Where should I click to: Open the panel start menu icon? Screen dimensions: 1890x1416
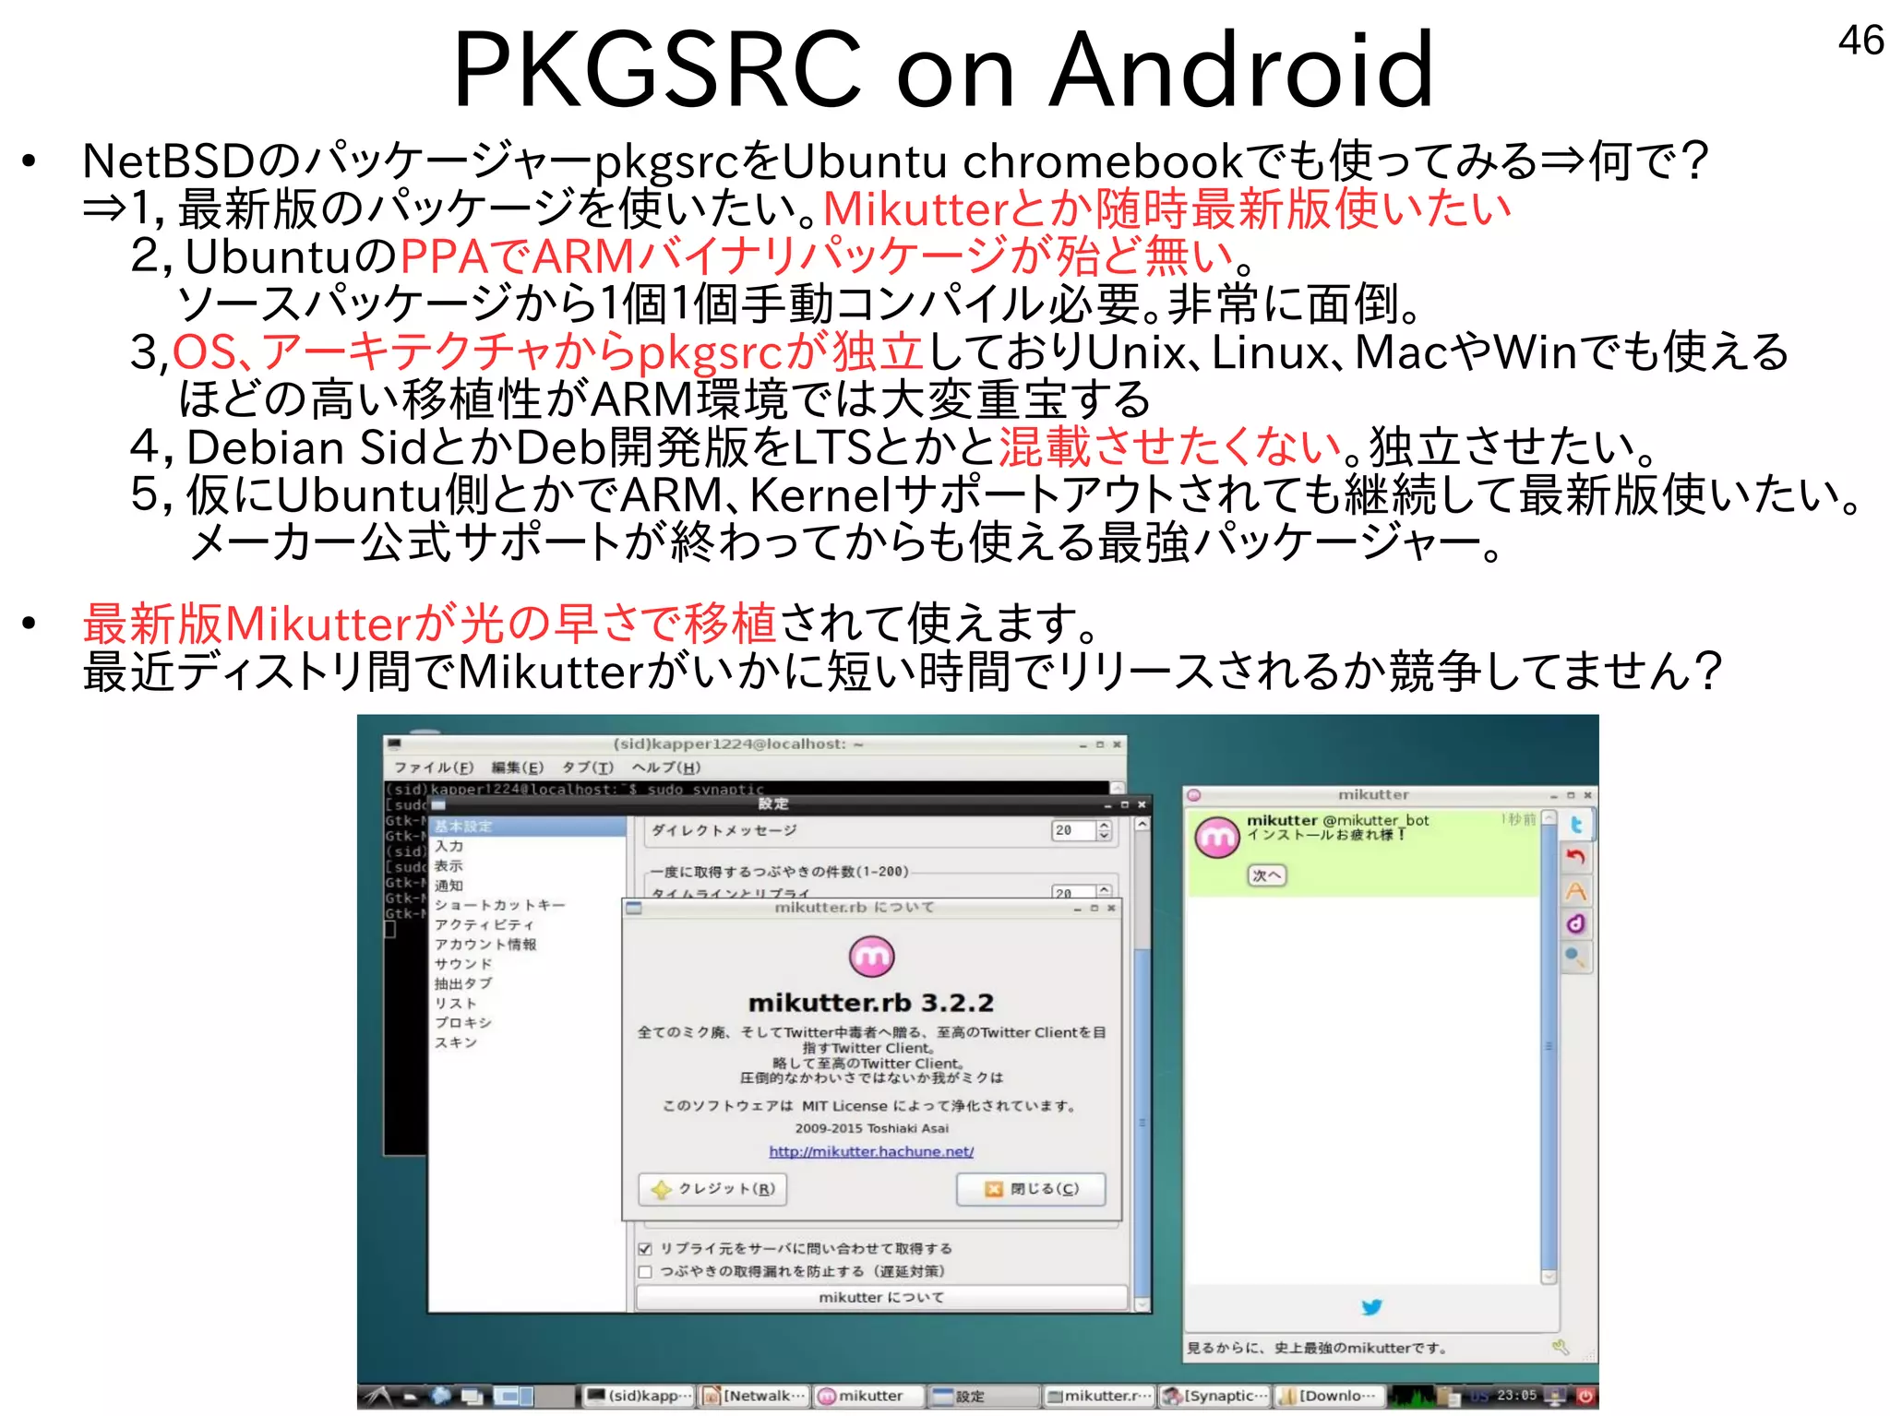click(x=380, y=1396)
